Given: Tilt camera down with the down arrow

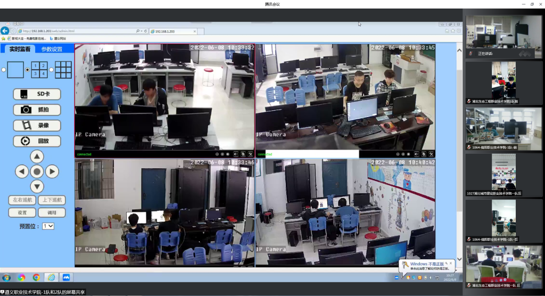Looking at the screenshot, I should tap(37, 186).
